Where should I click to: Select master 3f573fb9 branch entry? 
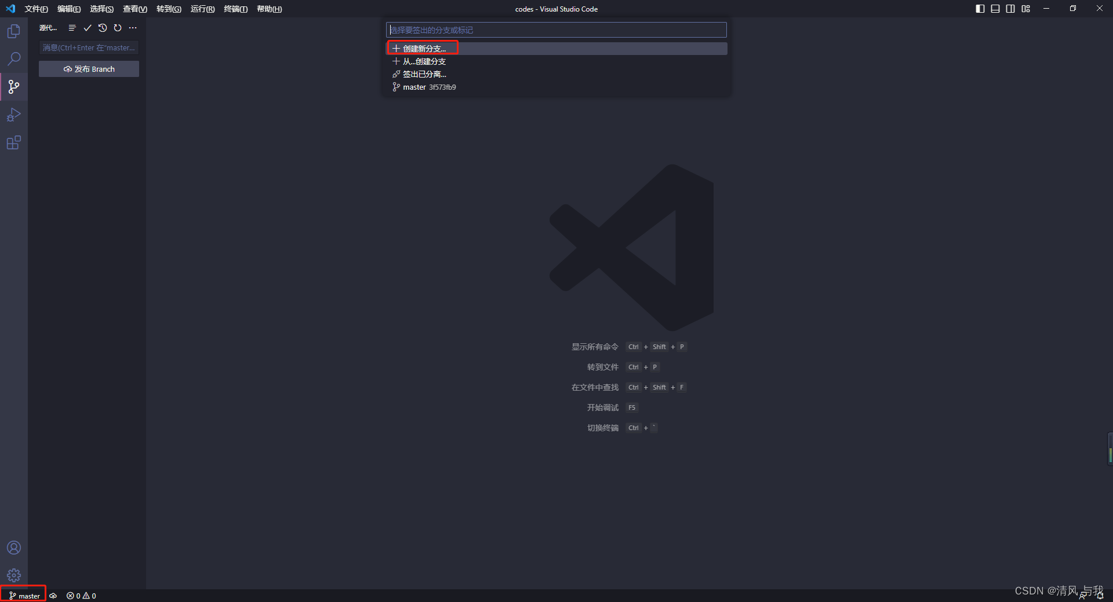click(556, 87)
